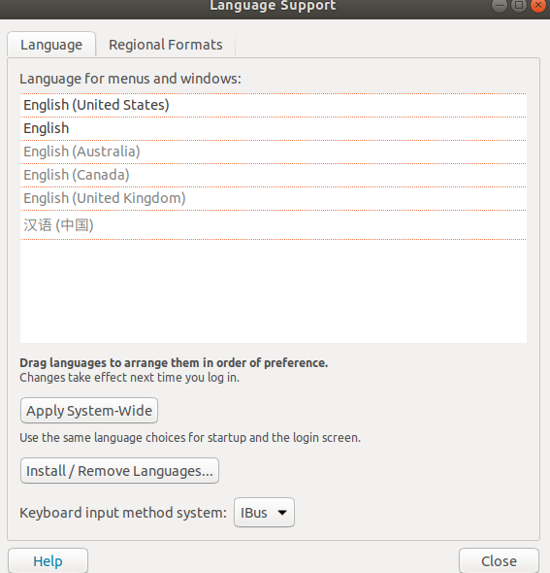The width and height of the screenshot is (550, 573).
Task: Select English (Australia) language entry
Action: (x=273, y=152)
